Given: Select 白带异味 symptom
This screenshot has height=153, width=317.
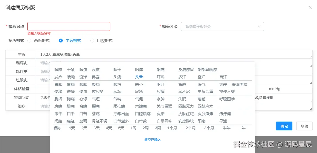Looking at the screenshot, I should coord(164,121).
